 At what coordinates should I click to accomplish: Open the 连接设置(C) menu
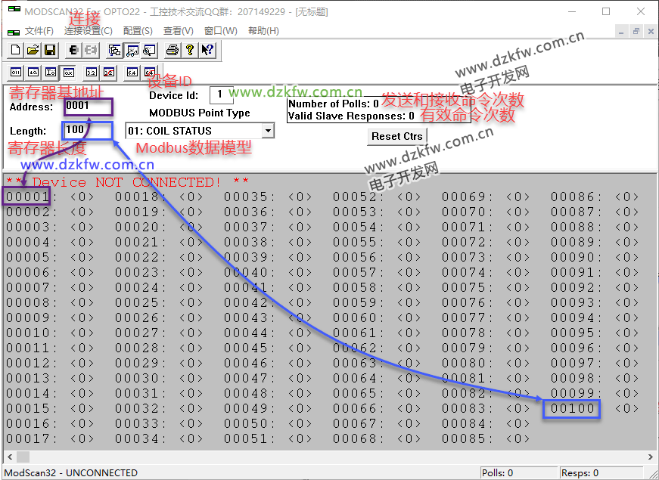pos(88,31)
